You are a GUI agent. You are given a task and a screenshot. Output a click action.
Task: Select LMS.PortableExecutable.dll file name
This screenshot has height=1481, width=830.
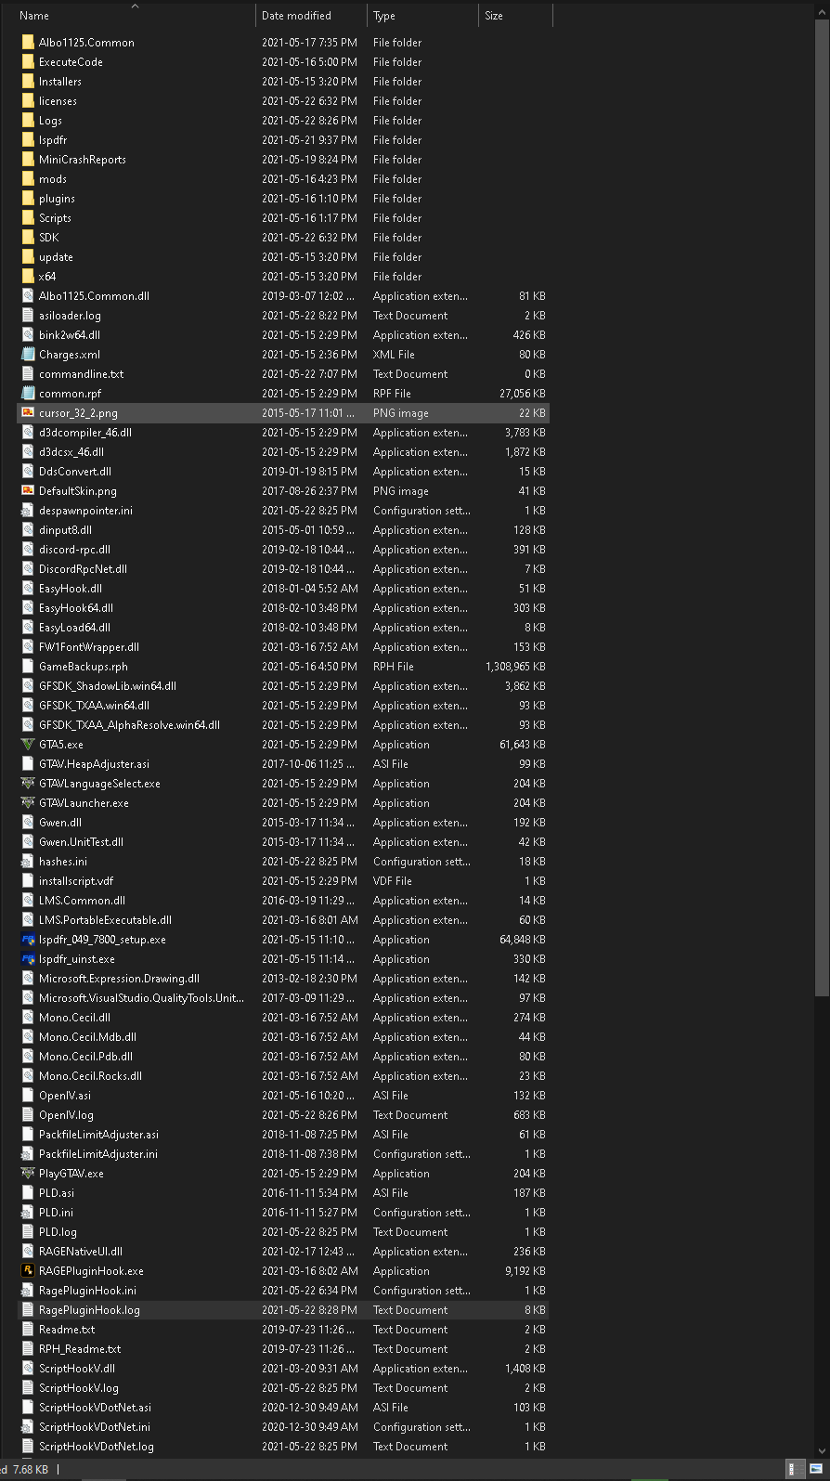[105, 920]
